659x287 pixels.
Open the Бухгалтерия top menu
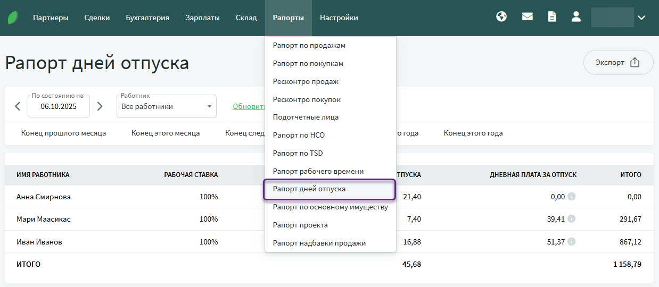click(147, 18)
